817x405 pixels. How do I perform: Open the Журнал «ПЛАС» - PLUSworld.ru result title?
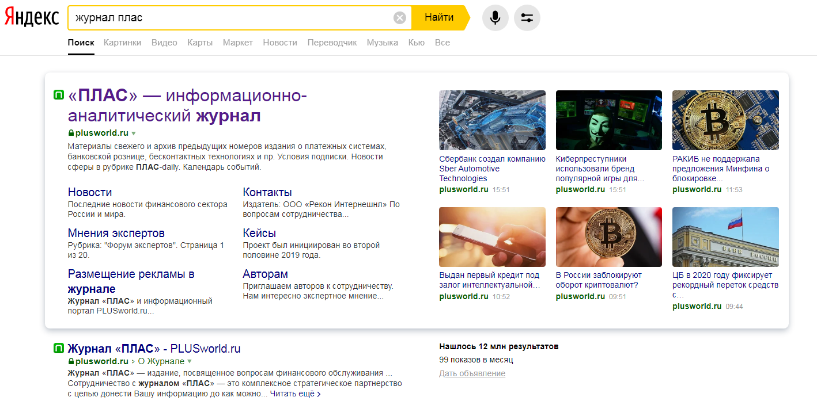click(154, 349)
